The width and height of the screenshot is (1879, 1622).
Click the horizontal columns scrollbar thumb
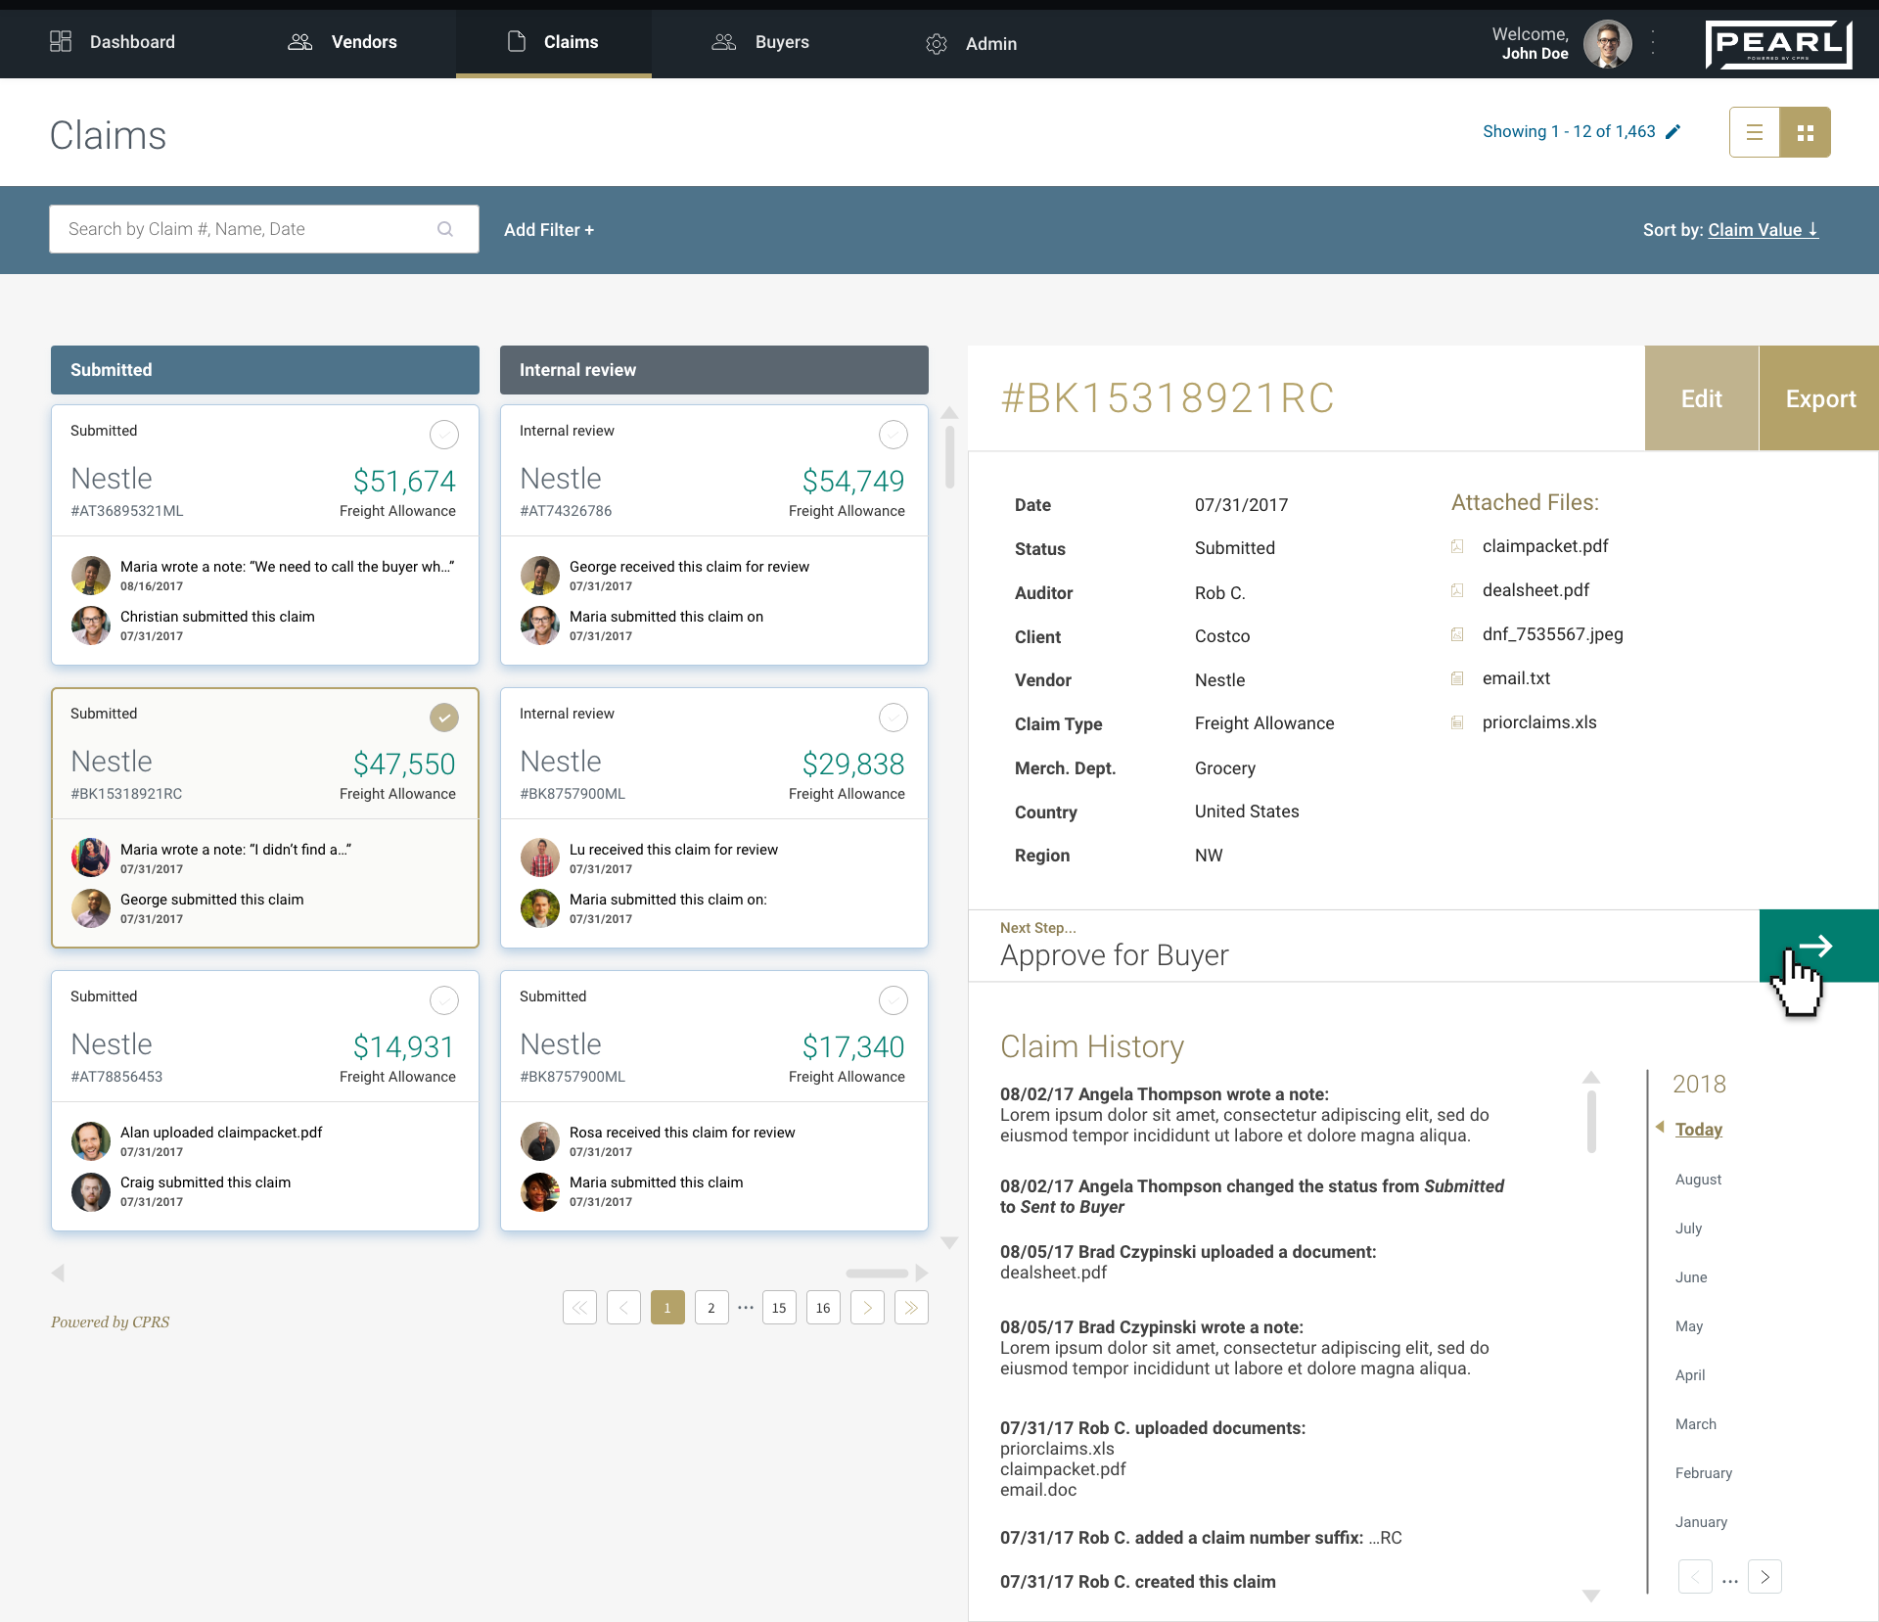tap(877, 1274)
